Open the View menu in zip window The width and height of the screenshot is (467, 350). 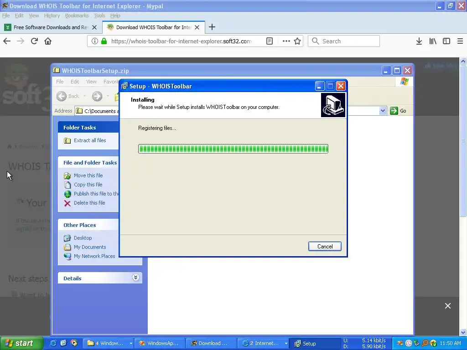tap(91, 82)
